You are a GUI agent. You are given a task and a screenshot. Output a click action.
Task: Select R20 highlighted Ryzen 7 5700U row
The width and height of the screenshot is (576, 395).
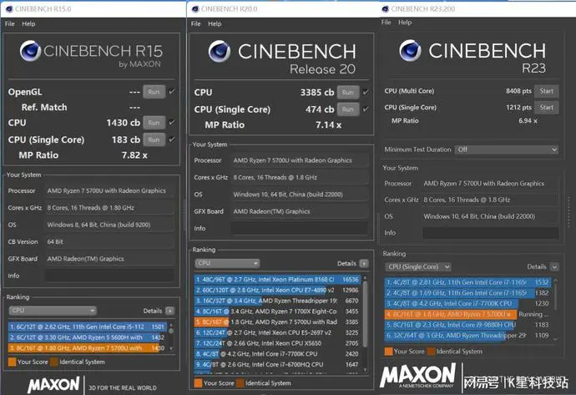click(x=277, y=322)
